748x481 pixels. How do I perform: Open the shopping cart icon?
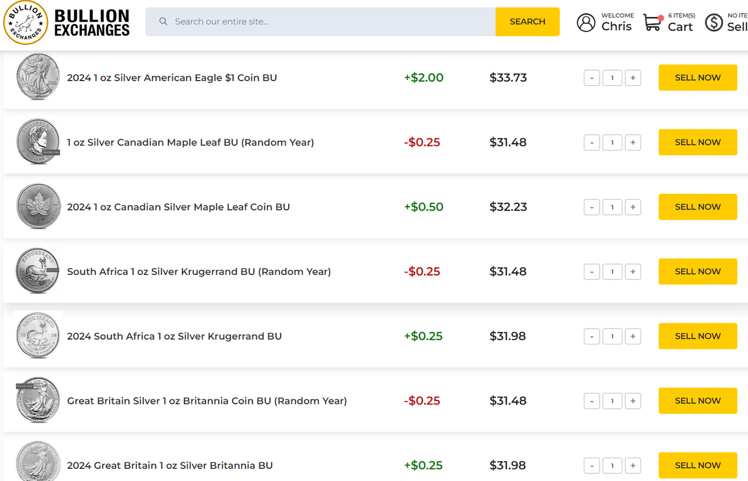pos(653,23)
